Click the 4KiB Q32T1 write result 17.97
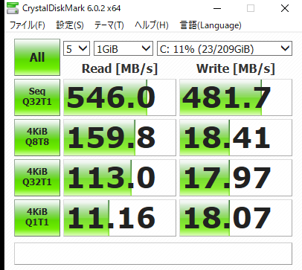The width and height of the screenshot is (302, 270). click(x=236, y=178)
